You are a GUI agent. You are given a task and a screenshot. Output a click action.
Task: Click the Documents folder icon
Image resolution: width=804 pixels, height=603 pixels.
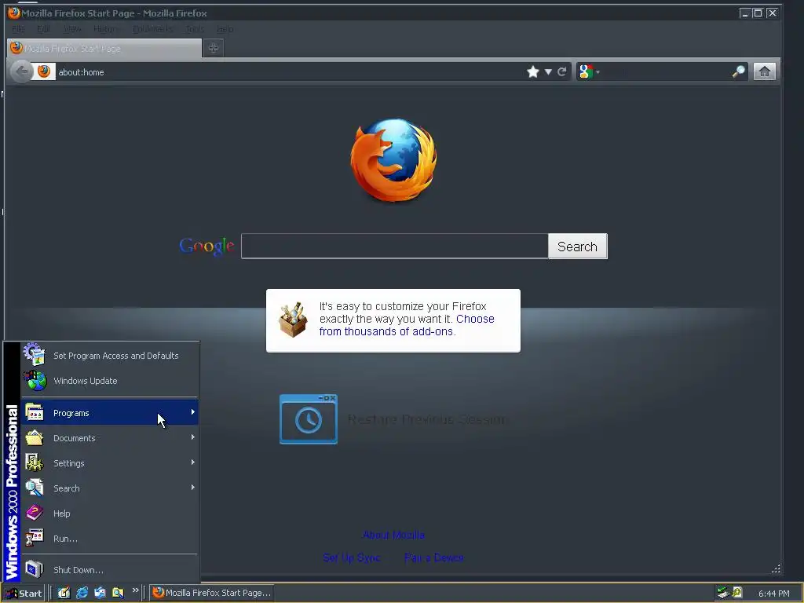click(35, 437)
